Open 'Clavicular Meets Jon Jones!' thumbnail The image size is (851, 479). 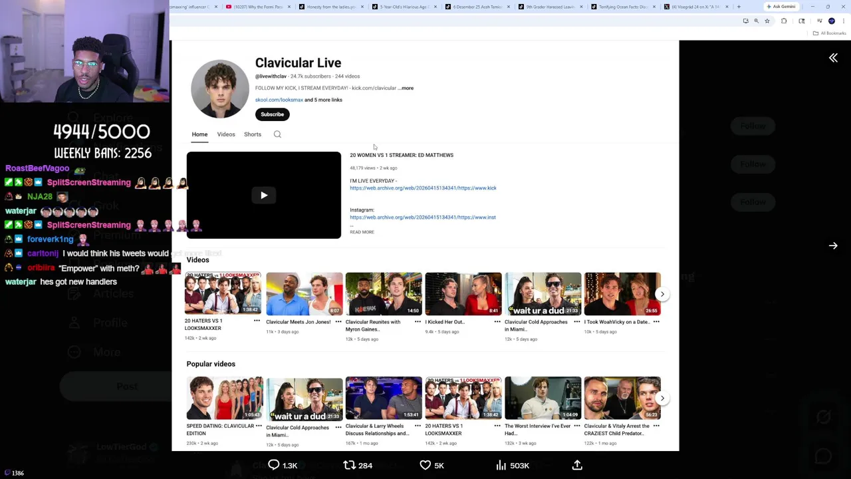pos(304,293)
